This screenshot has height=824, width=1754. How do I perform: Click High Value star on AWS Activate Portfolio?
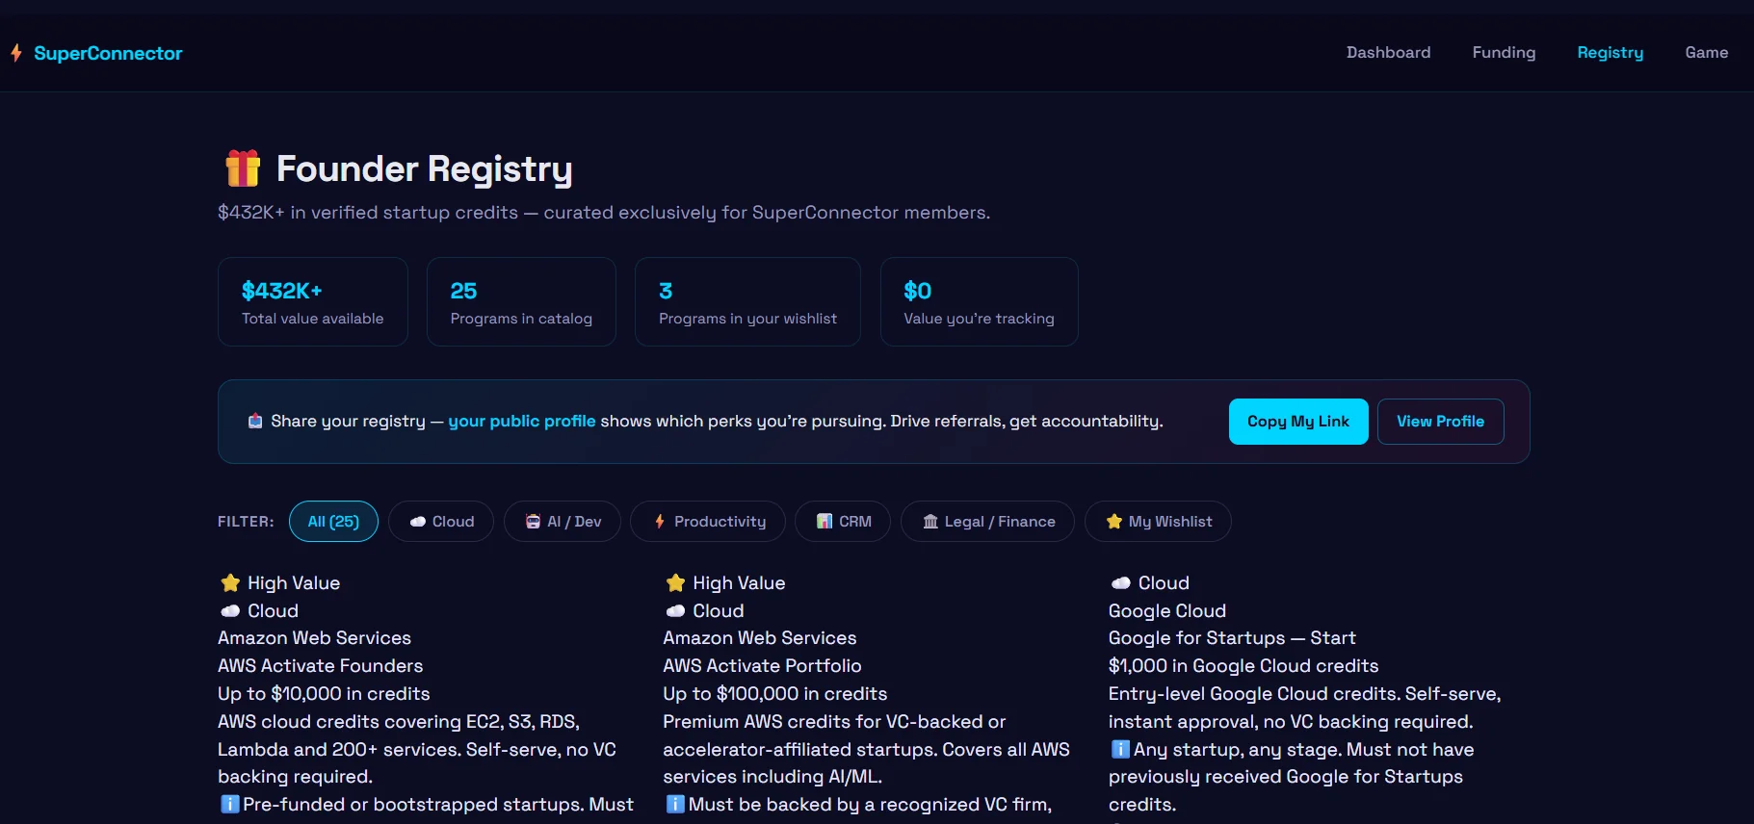coord(675,582)
